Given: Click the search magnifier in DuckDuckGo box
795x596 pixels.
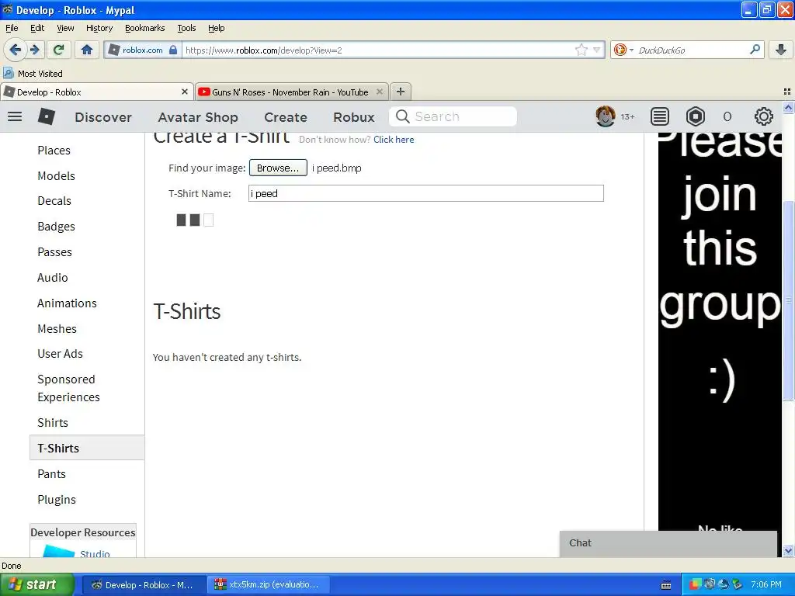Looking at the screenshot, I should [x=755, y=50].
